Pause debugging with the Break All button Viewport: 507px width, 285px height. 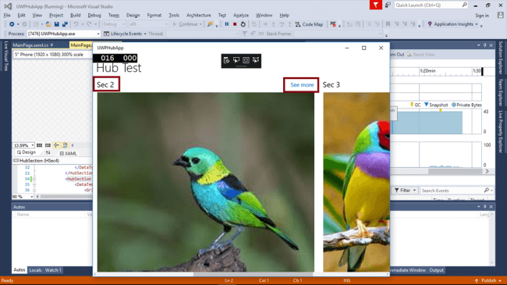pos(227,24)
